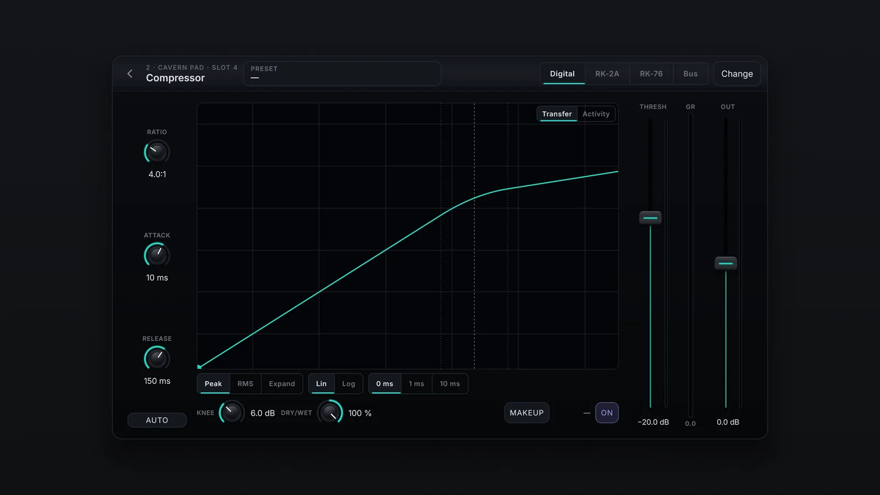The image size is (880, 495).
Task: Click the Ratio knob
Action: click(157, 152)
